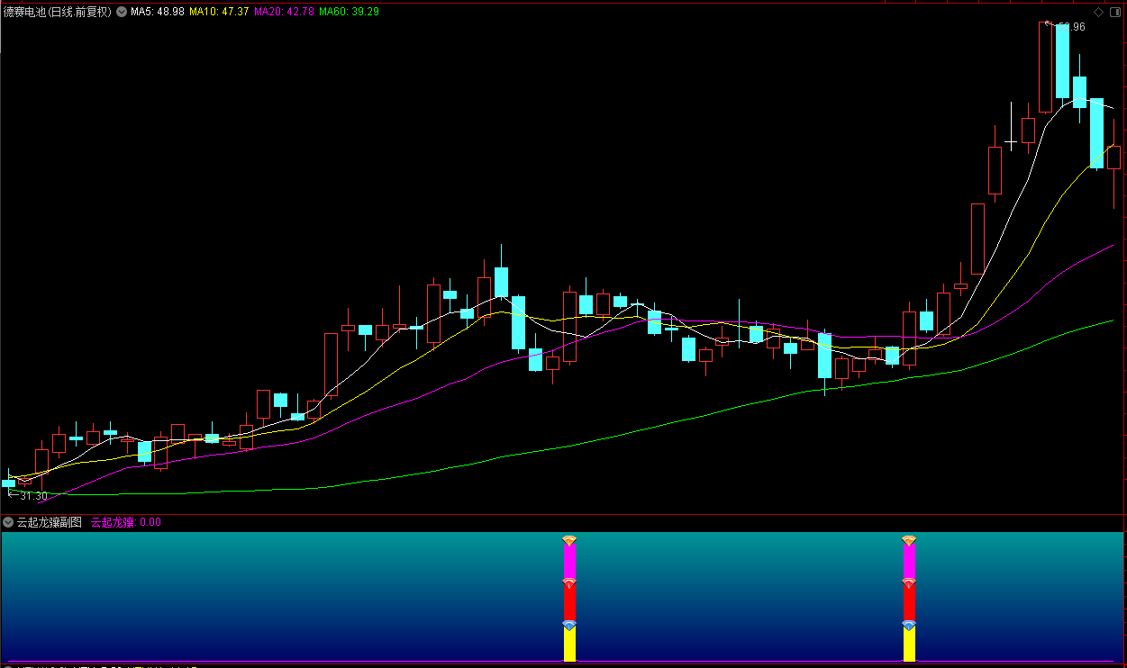This screenshot has height=668, width=1127.
Task: Click the red diamond on the left signal bar
Action: [569, 583]
